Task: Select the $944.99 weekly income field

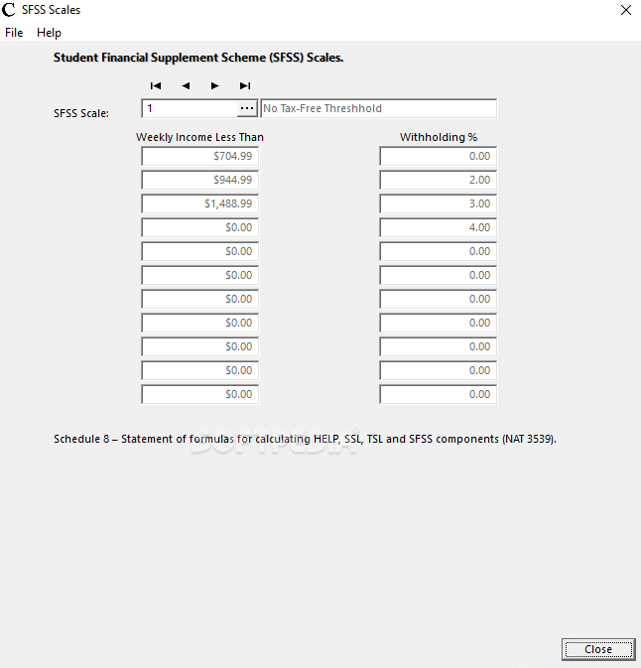Action: point(199,180)
